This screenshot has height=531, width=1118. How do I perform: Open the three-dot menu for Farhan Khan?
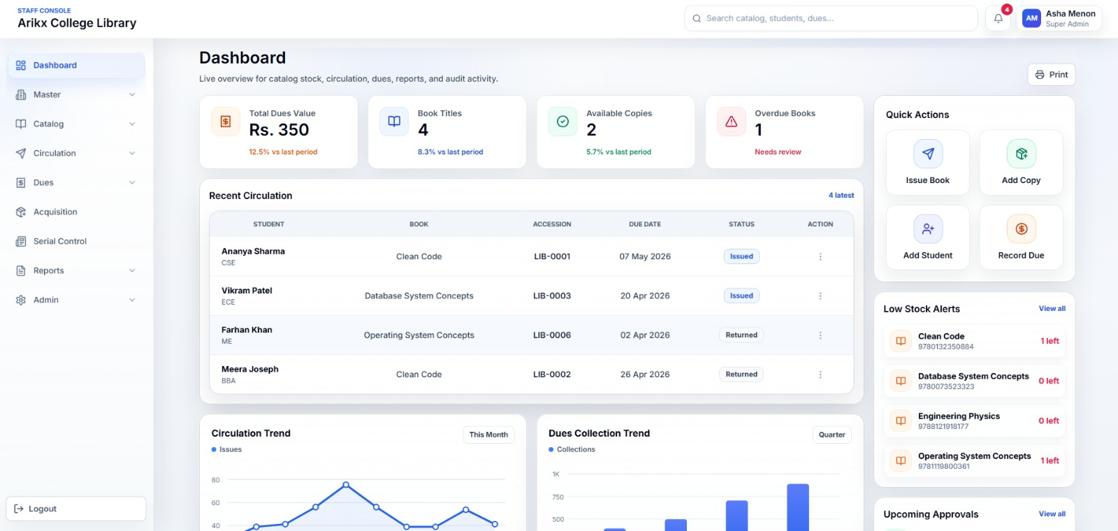820,335
